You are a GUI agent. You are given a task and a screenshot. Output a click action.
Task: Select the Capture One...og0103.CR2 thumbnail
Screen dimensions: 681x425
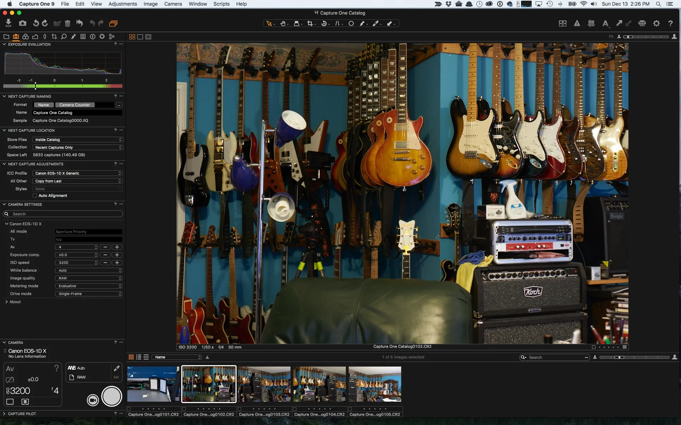pyautogui.click(x=264, y=384)
